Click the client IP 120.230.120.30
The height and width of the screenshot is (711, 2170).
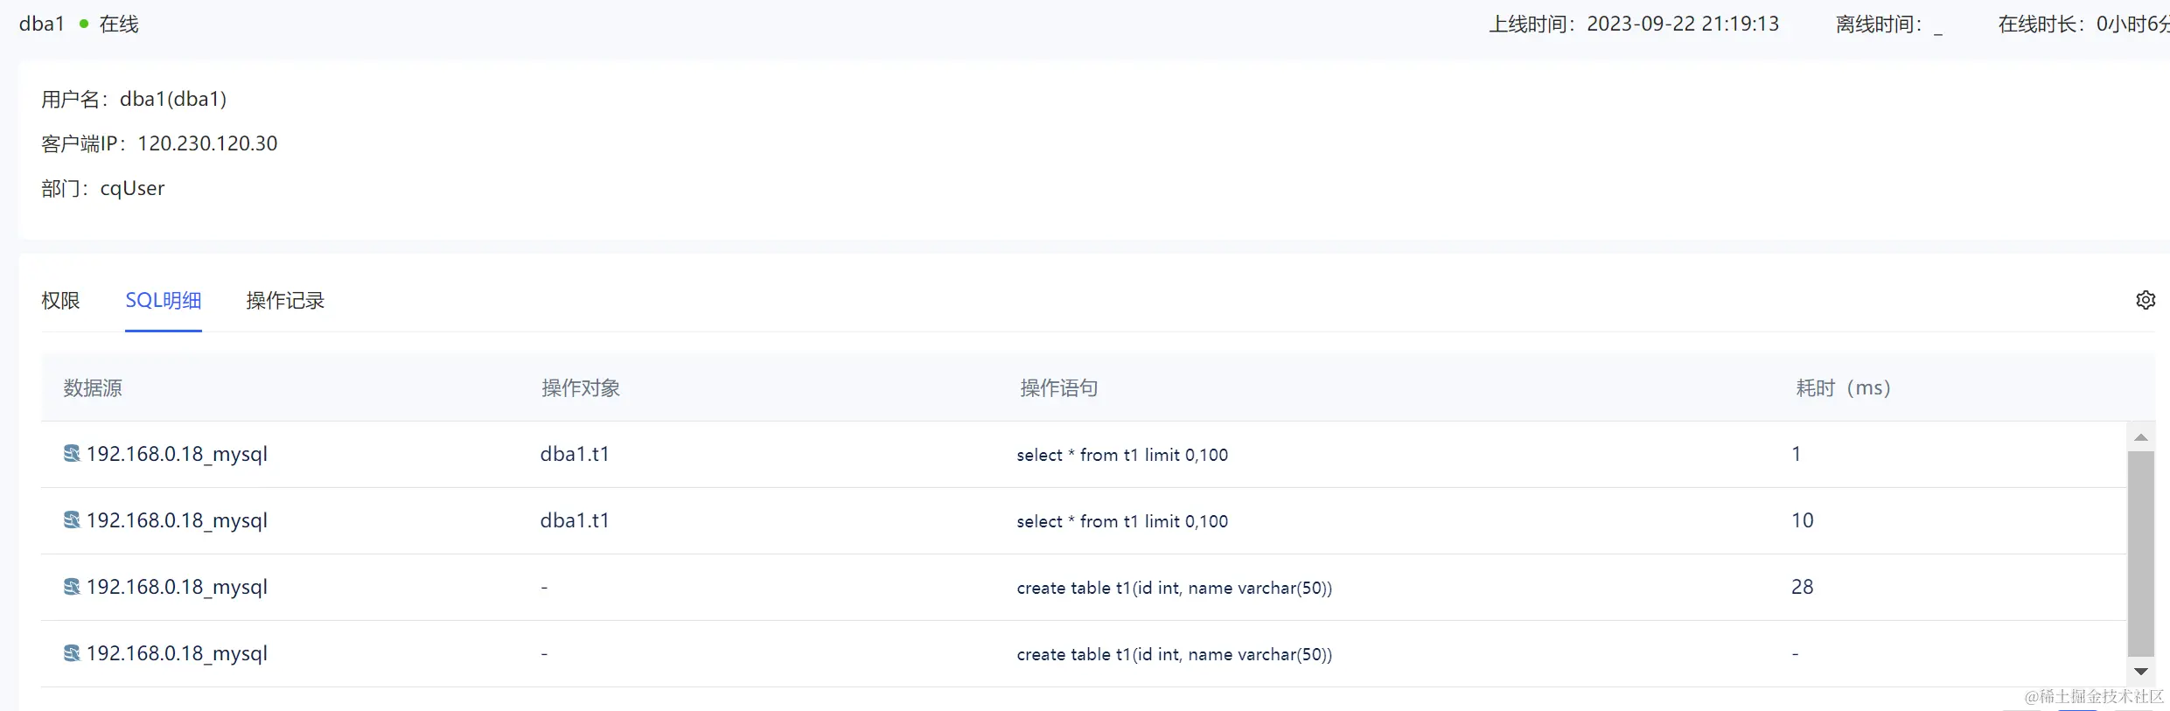207,143
